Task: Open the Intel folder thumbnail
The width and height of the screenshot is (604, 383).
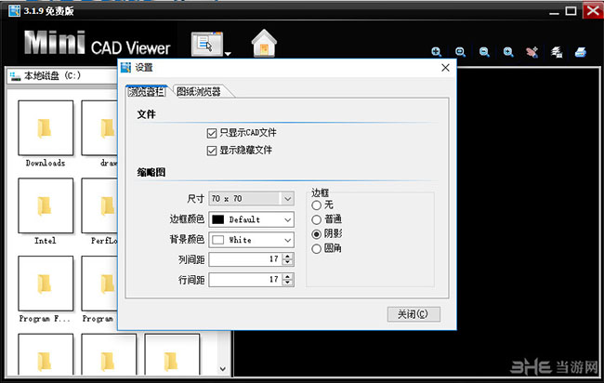Action: (x=46, y=205)
